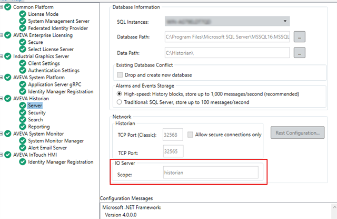Click the check icon beside the Secure node
Screen dimensions: 337x219
(23, 42)
